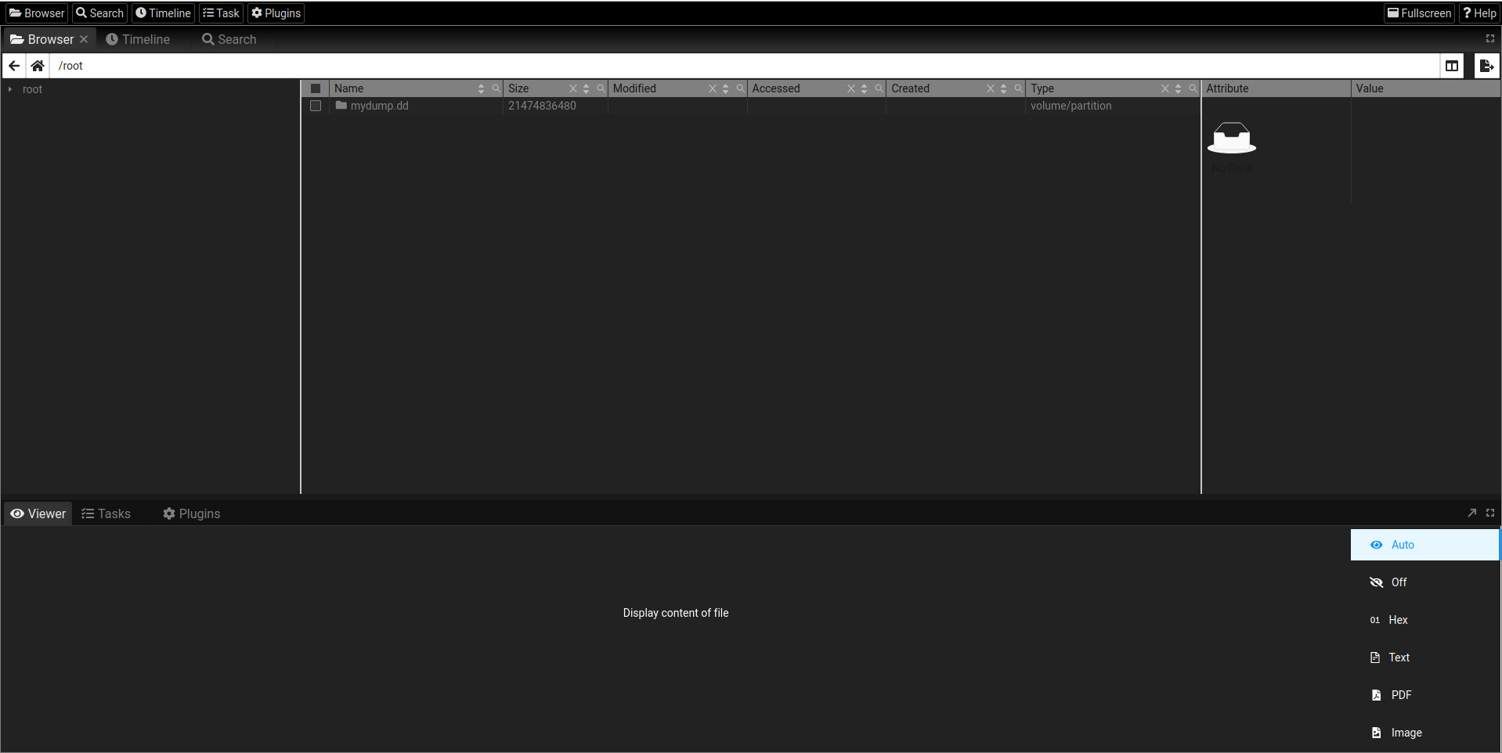The height and width of the screenshot is (753, 1502).
Task: Open the Size column filter magnifier
Action: 601,88
